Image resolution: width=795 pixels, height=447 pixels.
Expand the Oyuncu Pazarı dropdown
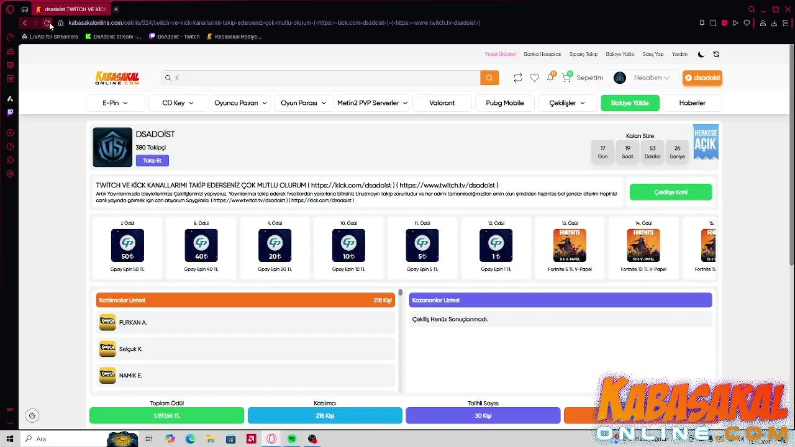[240, 103]
